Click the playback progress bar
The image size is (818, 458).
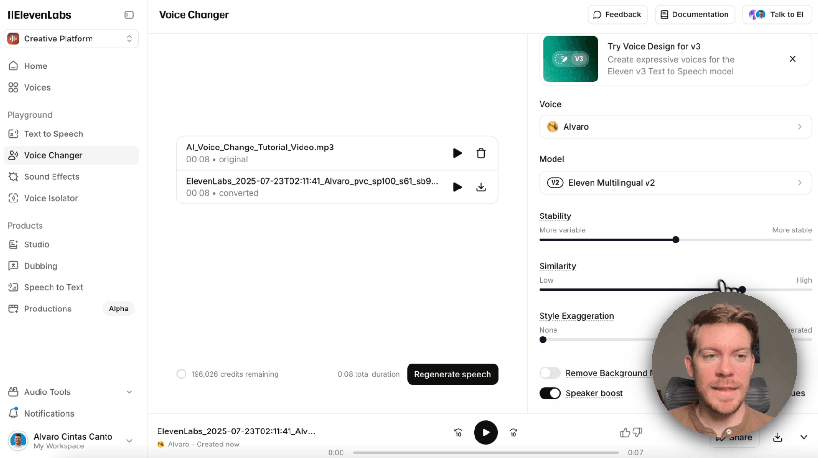(486, 453)
